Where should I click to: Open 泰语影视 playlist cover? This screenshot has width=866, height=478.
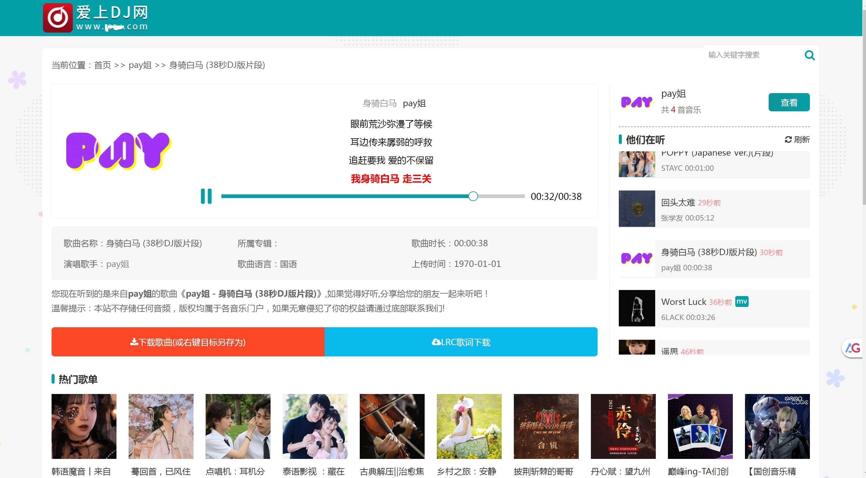(315, 426)
